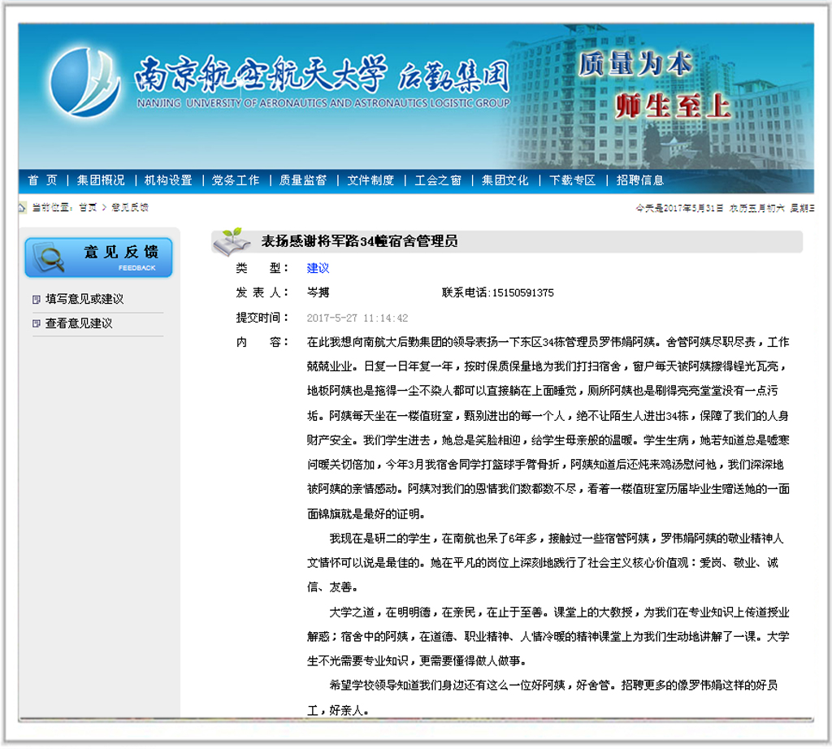Click the magnifier feedback icon
The image size is (832, 749).
(49, 258)
